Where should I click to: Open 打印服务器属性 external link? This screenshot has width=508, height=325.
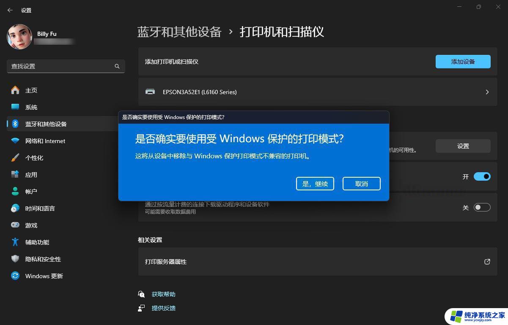[487, 262]
